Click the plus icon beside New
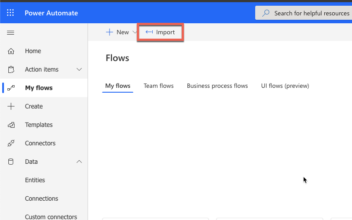The image size is (352, 220). 110,32
